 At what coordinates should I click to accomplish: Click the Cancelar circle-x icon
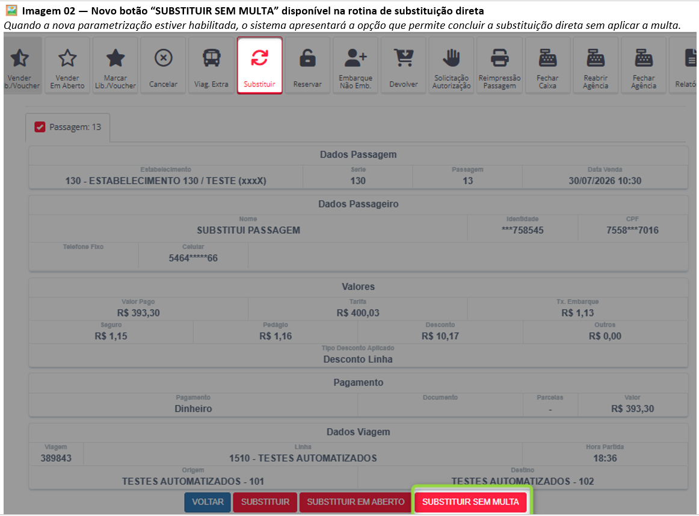tap(164, 58)
